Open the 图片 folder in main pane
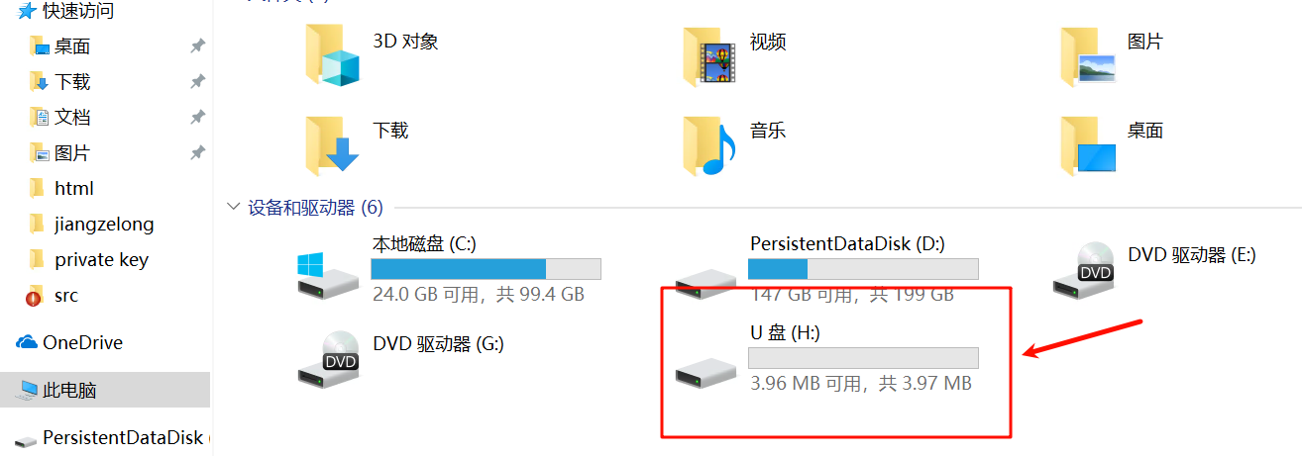Viewport: 1302px width, 456px height. (1087, 56)
